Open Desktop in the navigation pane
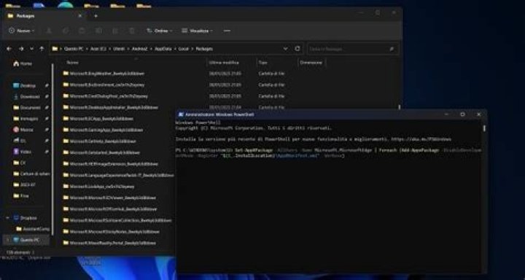525x280 pixels. pyautogui.click(x=25, y=86)
